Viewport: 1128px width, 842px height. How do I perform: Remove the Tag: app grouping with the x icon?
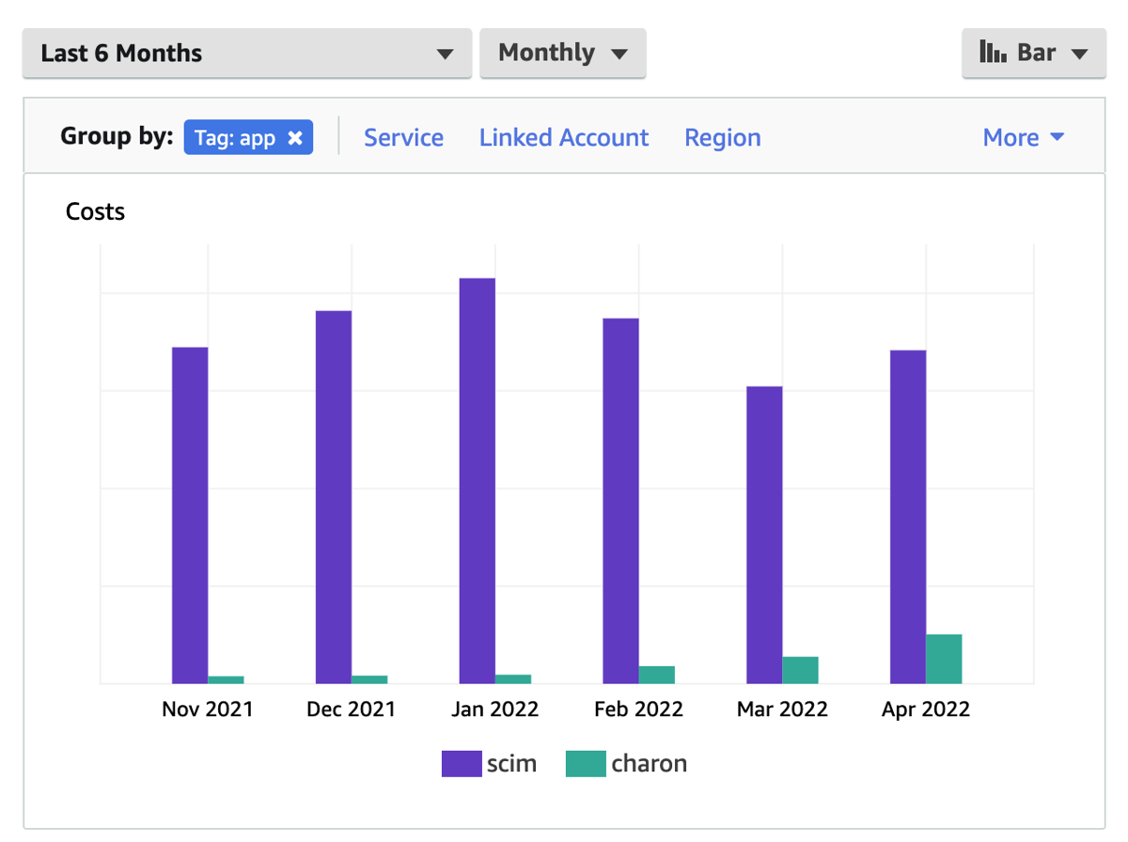(x=295, y=138)
